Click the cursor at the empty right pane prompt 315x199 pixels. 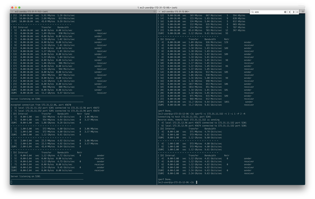tap(197, 182)
